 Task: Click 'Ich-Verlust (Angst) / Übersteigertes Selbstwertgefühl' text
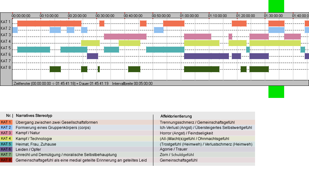point(206,128)
